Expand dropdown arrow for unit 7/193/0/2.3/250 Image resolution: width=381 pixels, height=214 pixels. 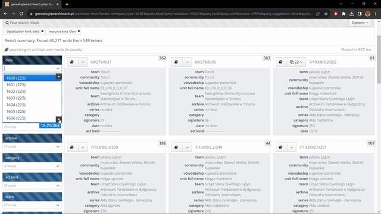tap(83, 147)
